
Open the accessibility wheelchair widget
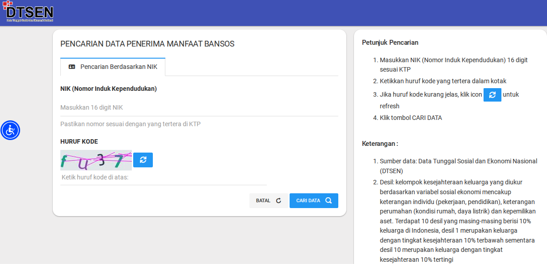click(10, 130)
